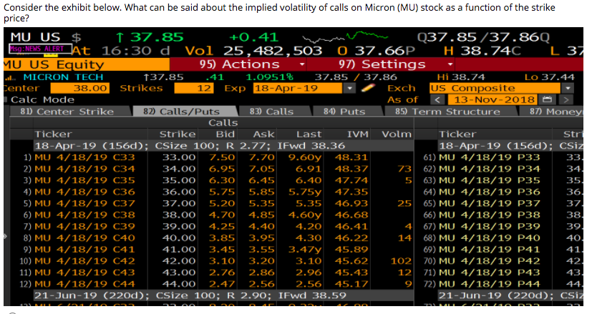The image size is (592, 314).
Task: Open the 97) Settings menu
Action: (x=382, y=64)
